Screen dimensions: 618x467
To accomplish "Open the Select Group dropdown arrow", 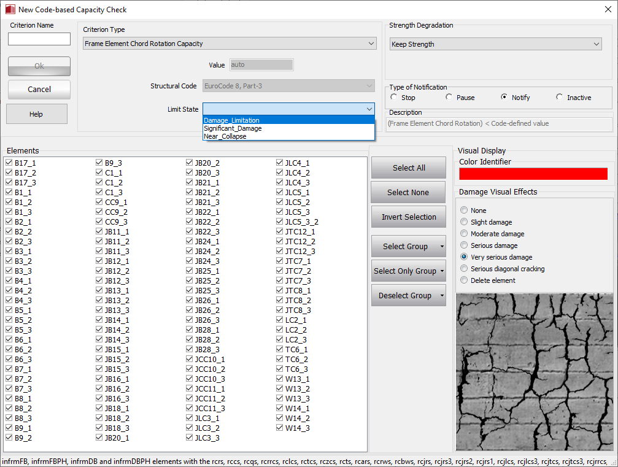I will pyautogui.click(x=441, y=247).
